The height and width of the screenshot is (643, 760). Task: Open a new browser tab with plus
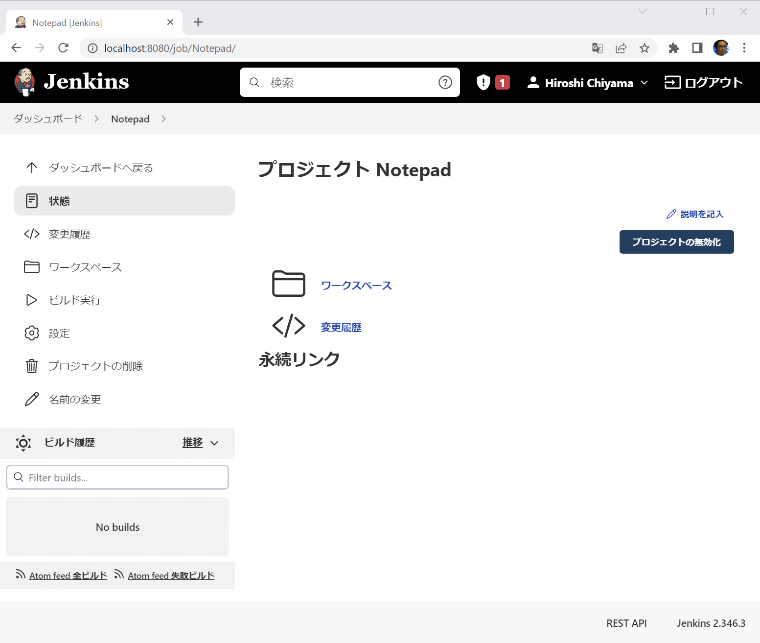tap(198, 22)
